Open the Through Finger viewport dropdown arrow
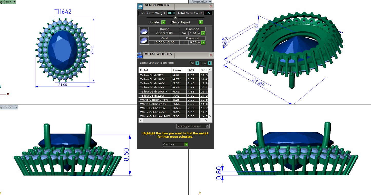The image size is (371, 195). (x=16, y=107)
